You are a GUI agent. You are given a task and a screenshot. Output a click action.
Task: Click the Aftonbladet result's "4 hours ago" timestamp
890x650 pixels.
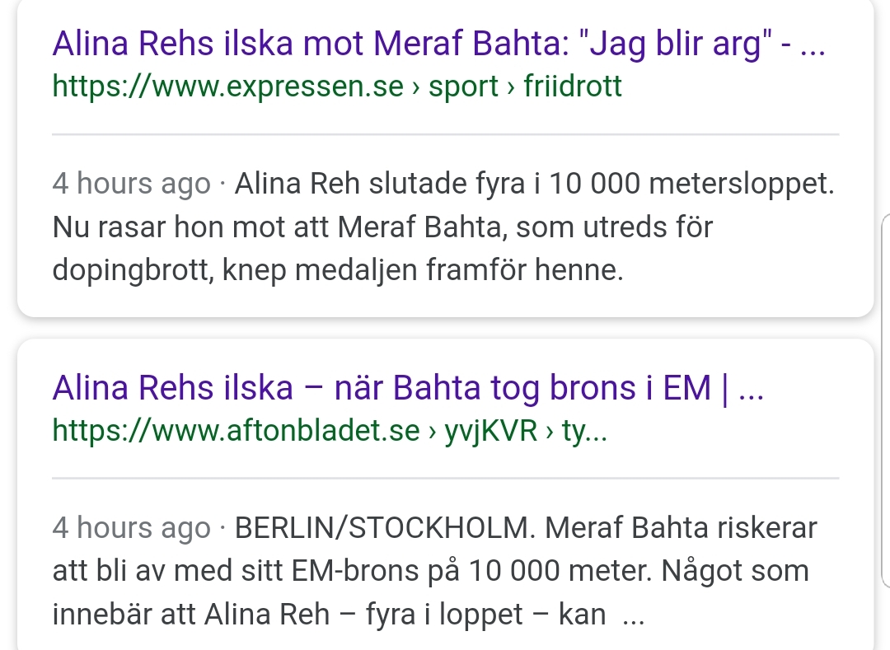tap(131, 528)
